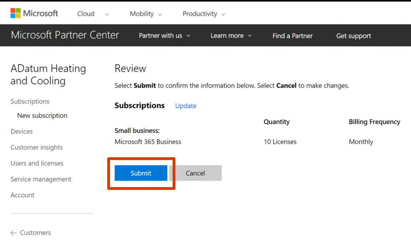This screenshot has width=411, height=244.
Task: Click the Review page heading
Action: point(130,69)
